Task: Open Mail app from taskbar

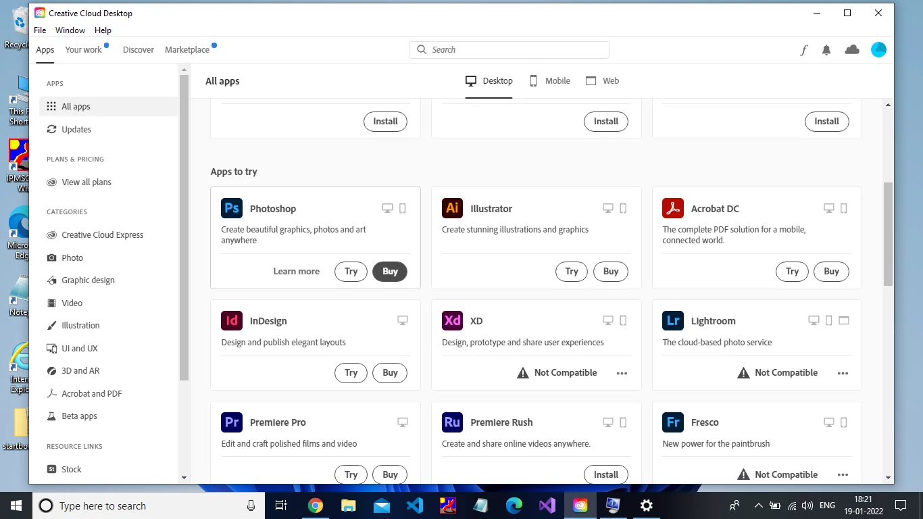Action: coord(382,505)
